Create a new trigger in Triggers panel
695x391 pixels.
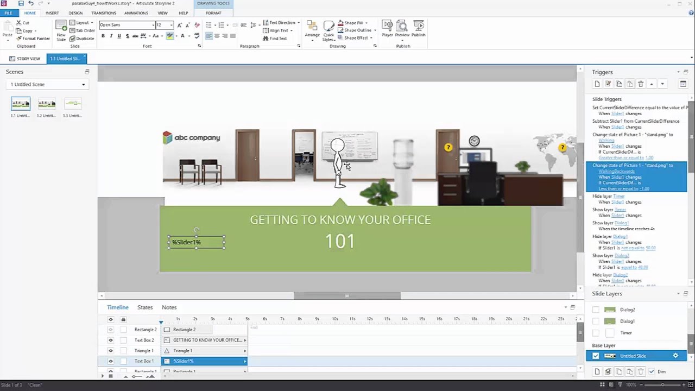[x=597, y=84]
